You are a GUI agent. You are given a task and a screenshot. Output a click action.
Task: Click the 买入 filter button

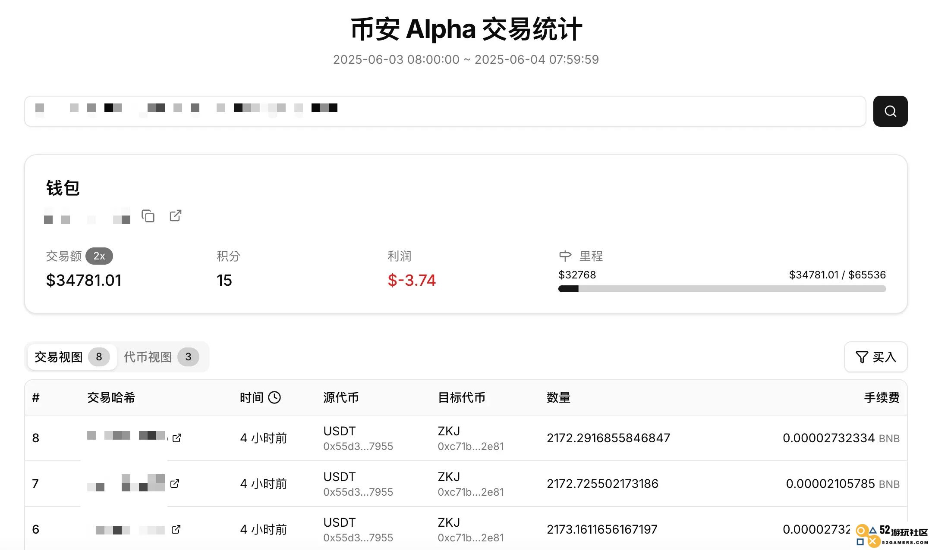point(875,357)
